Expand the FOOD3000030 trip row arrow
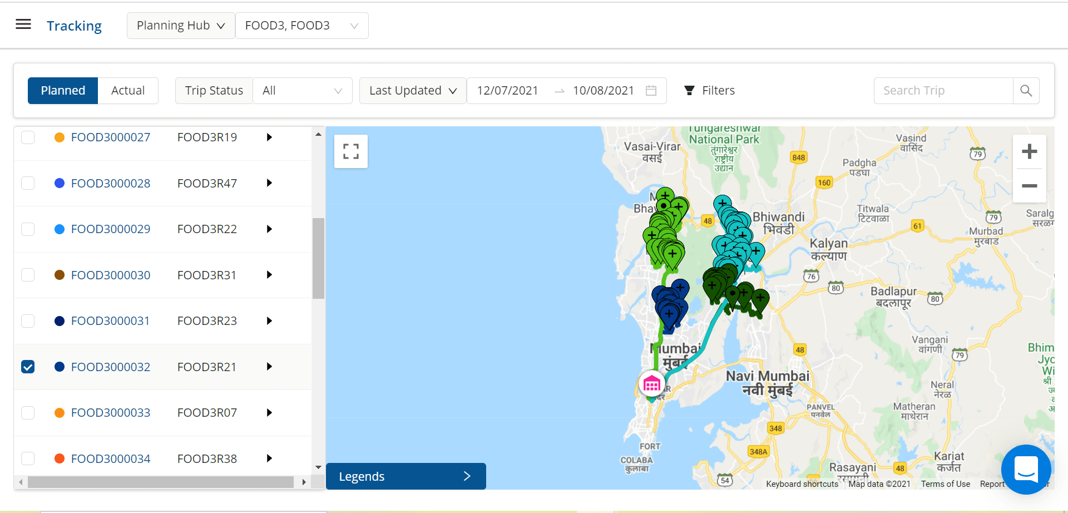 269,275
